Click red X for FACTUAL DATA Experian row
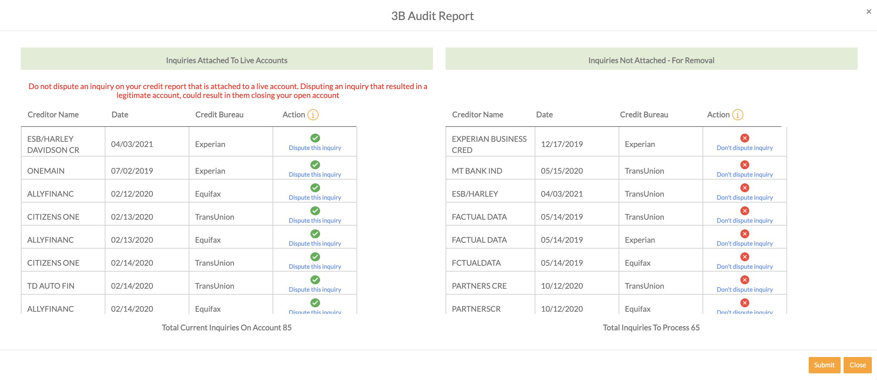 click(x=745, y=234)
